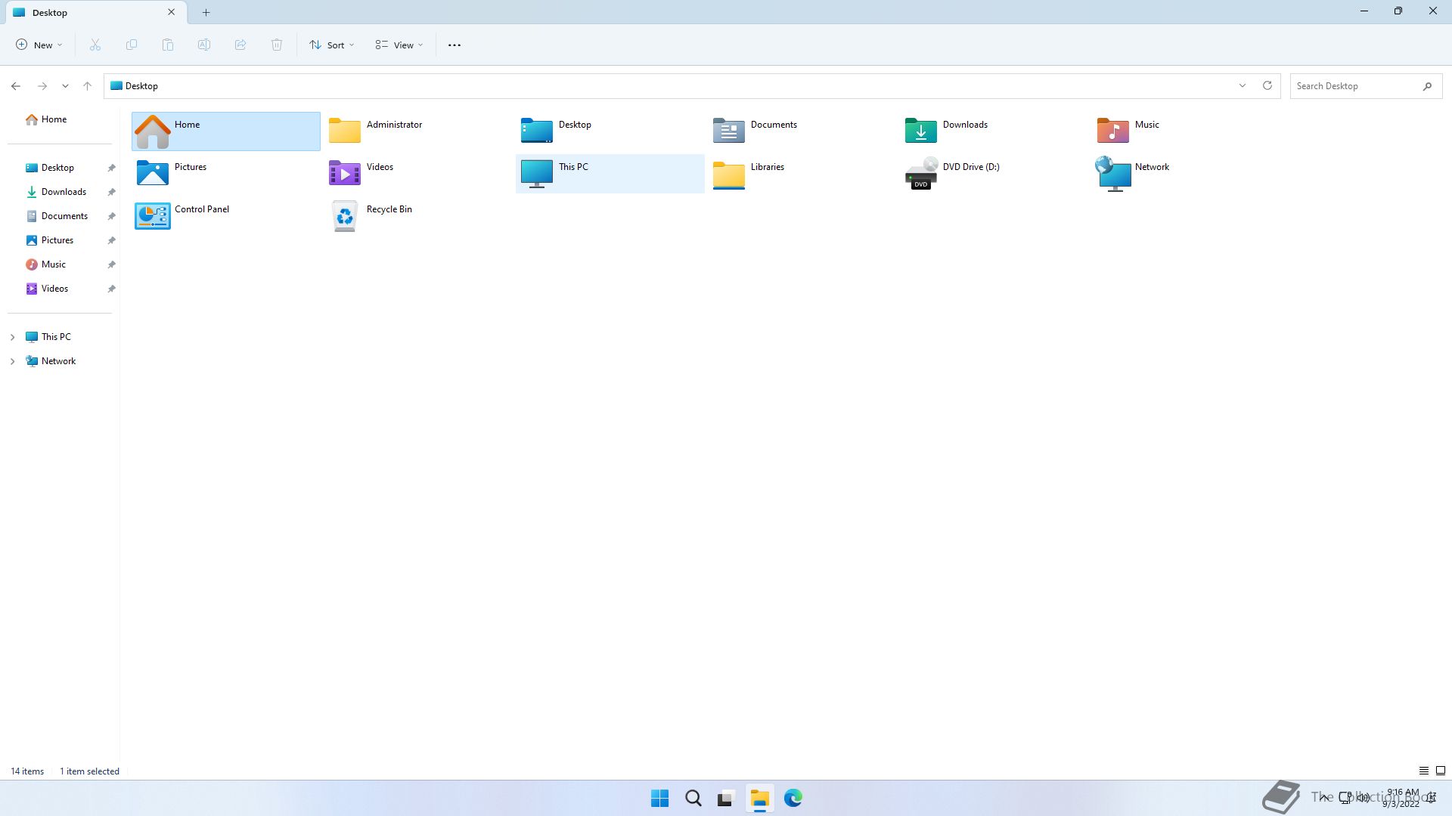Add a new tab
The width and height of the screenshot is (1452, 816).
click(x=206, y=12)
